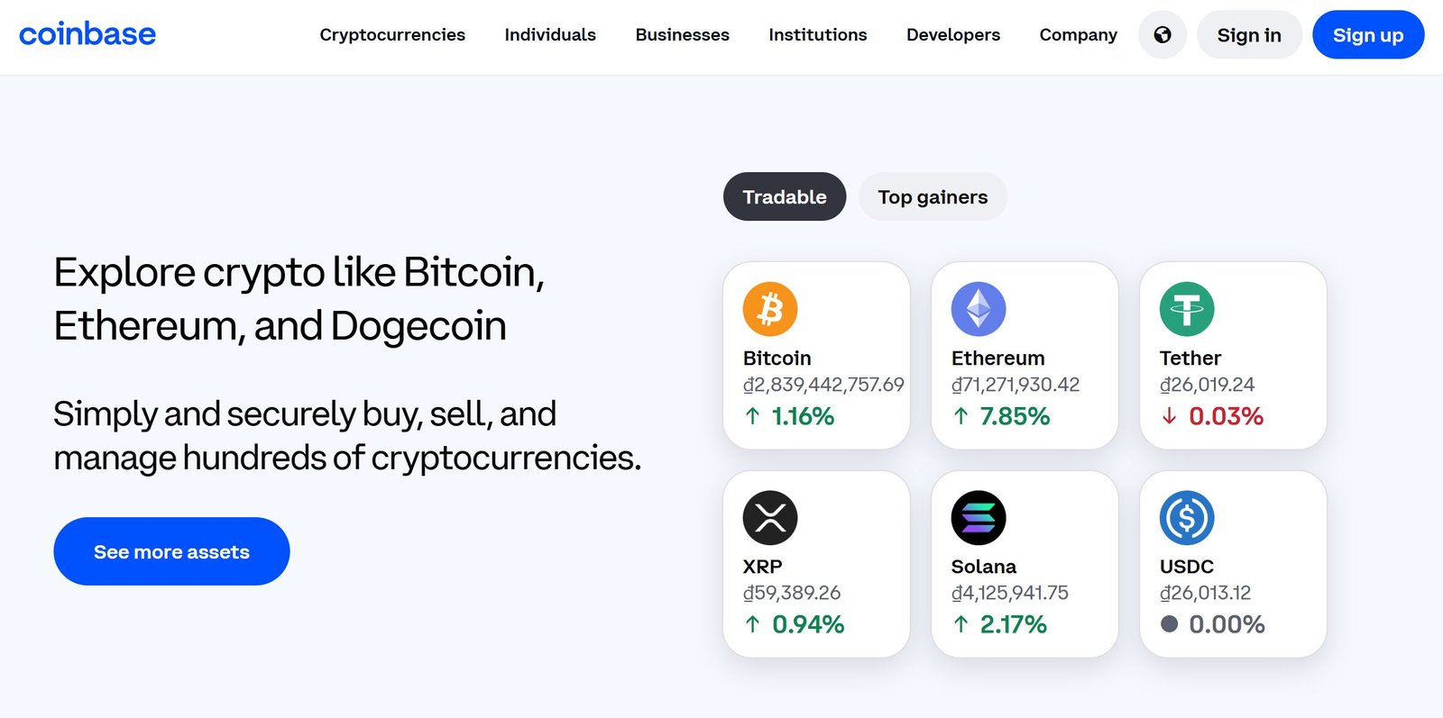
Task: Expand the Individuals navigation menu
Action: point(550,35)
